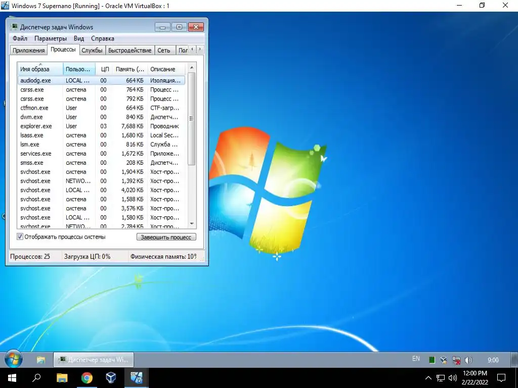The height and width of the screenshot is (388, 518).
Task: Click the "Загрузка ЦП: 0%" status entry
Action: click(87, 256)
